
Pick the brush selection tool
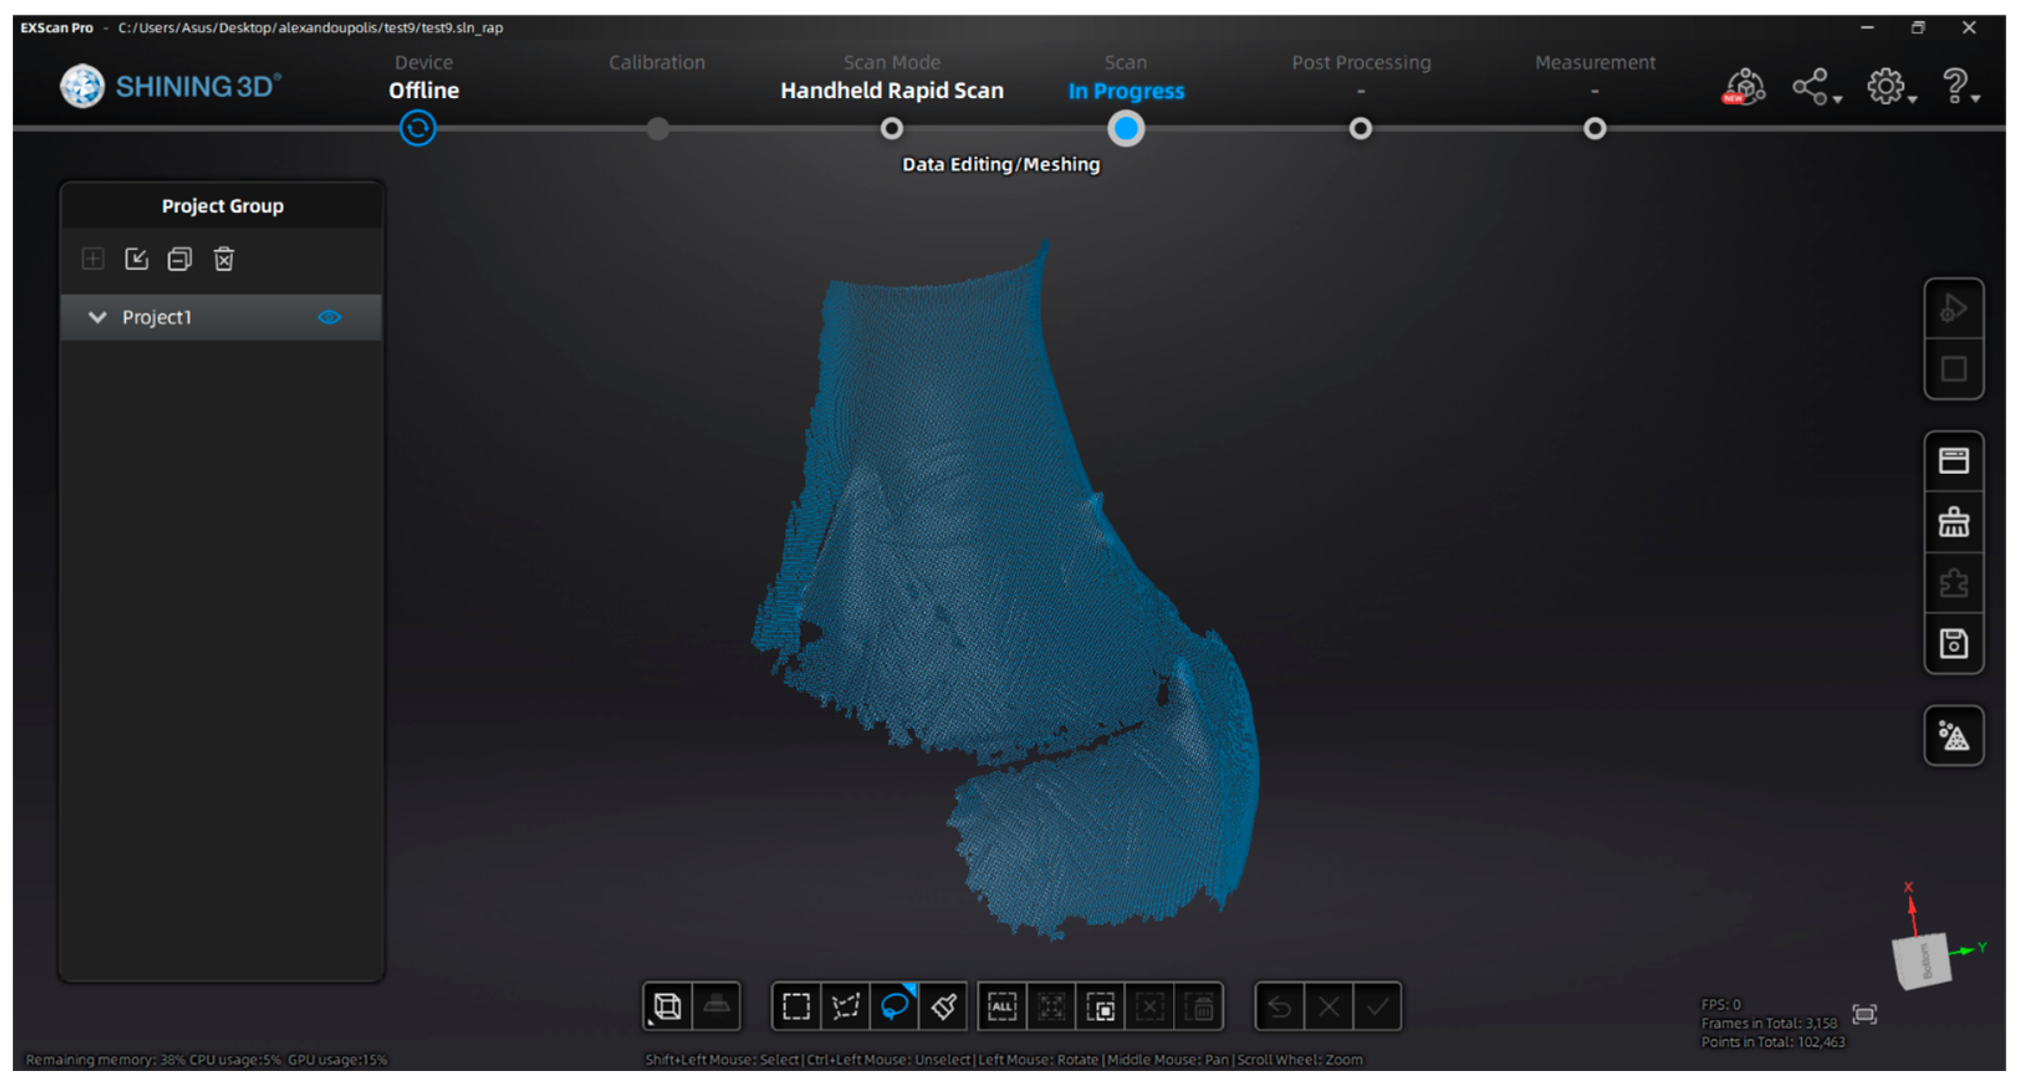(x=944, y=1006)
